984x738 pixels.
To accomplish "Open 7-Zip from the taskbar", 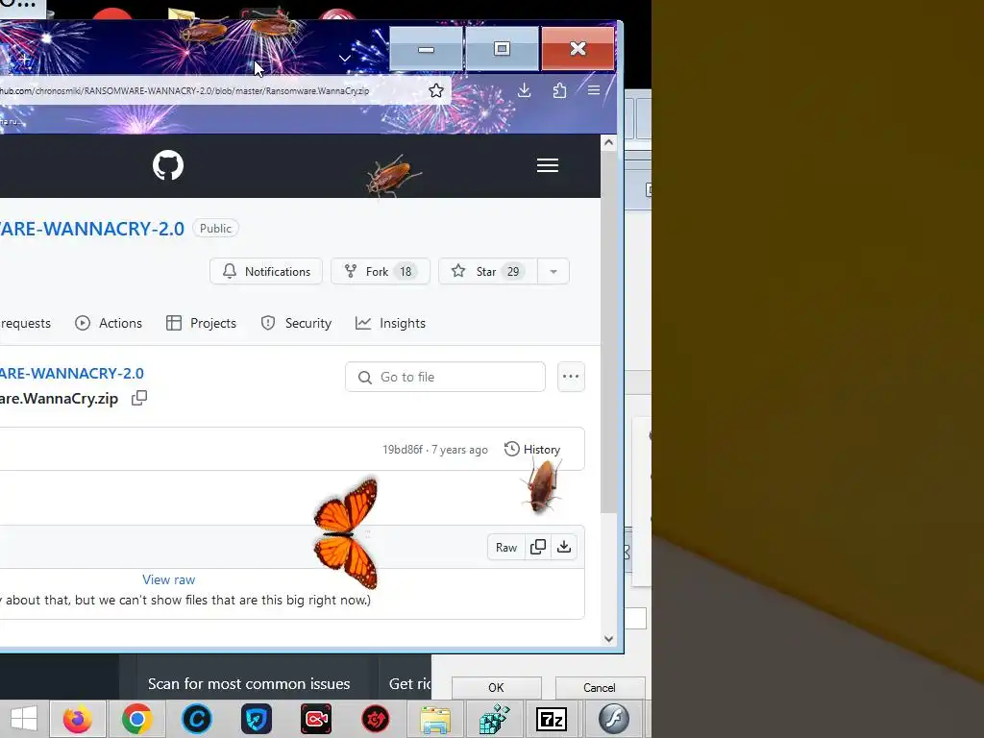I will tap(552, 719).
